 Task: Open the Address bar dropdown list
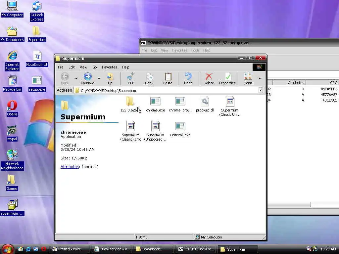pos(261,90)
